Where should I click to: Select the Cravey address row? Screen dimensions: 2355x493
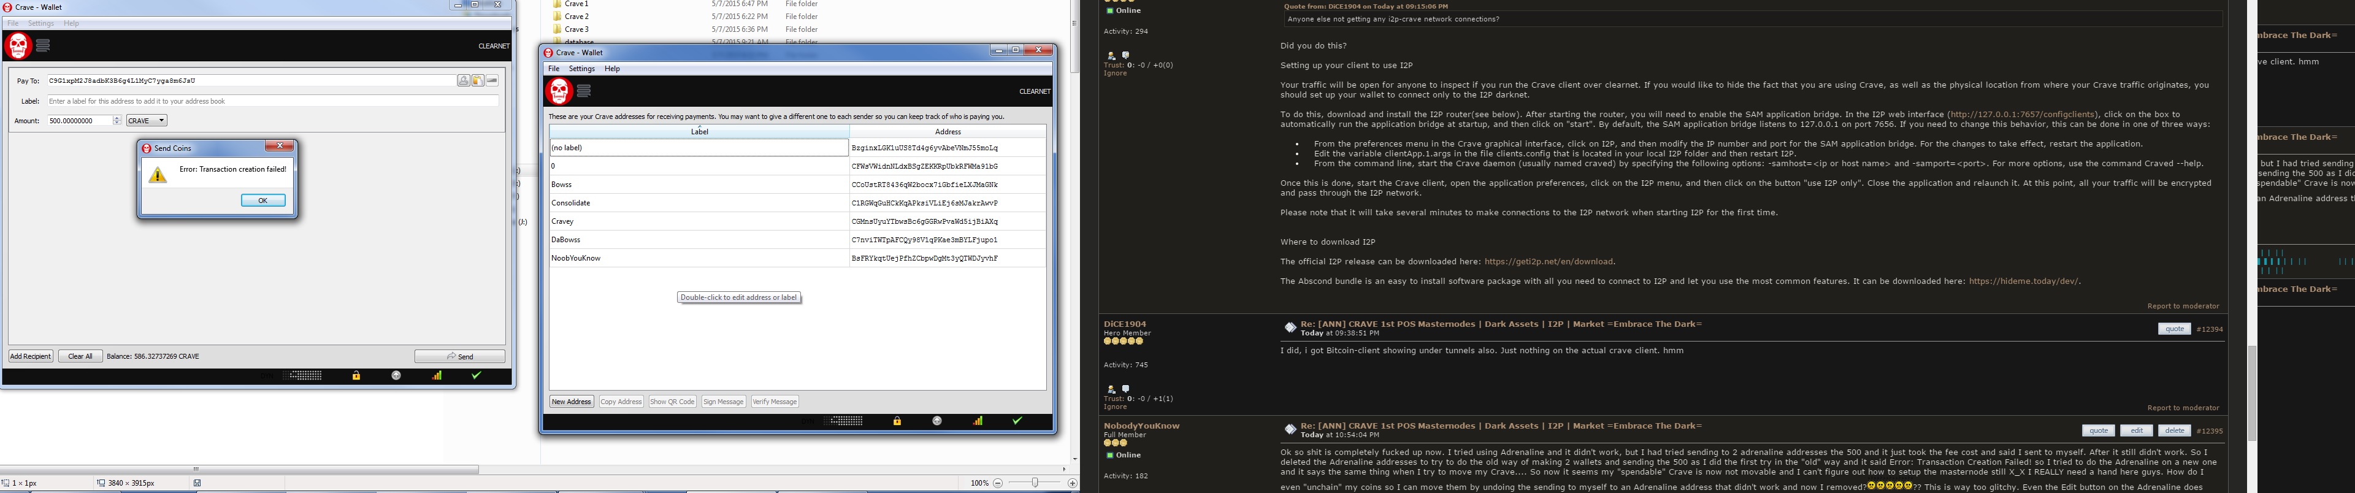pos(797,221)
